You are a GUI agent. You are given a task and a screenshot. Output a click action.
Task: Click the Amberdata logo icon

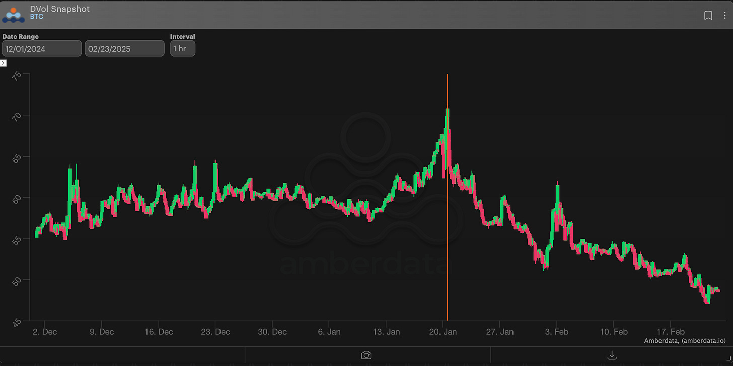point(13,14)
